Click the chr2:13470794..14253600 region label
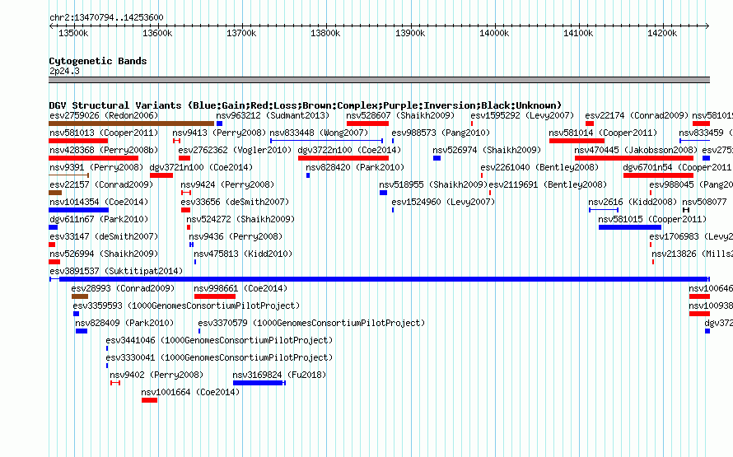This screenshot has width=733, height=457. coord(106,18)
